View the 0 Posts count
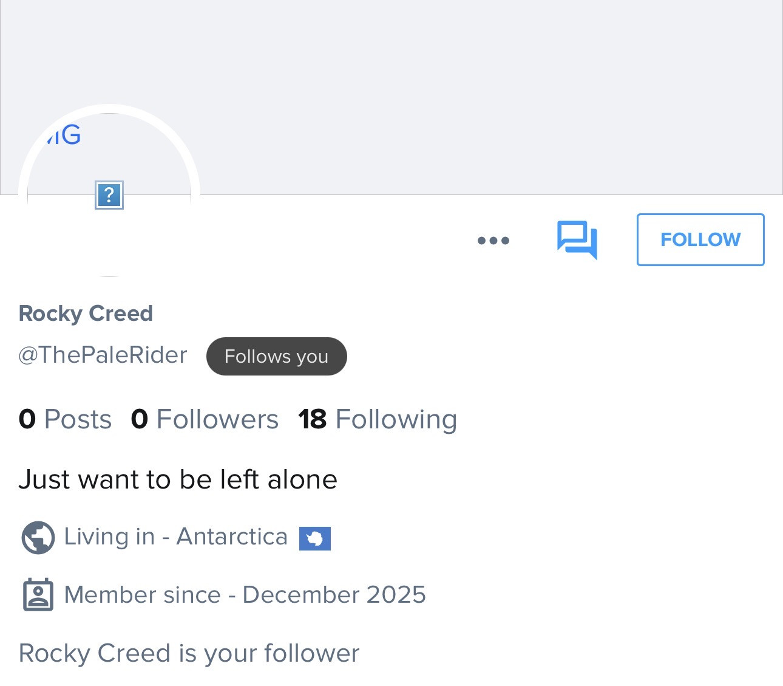Screen dimensions: 783x686 [x=65, y=419]
